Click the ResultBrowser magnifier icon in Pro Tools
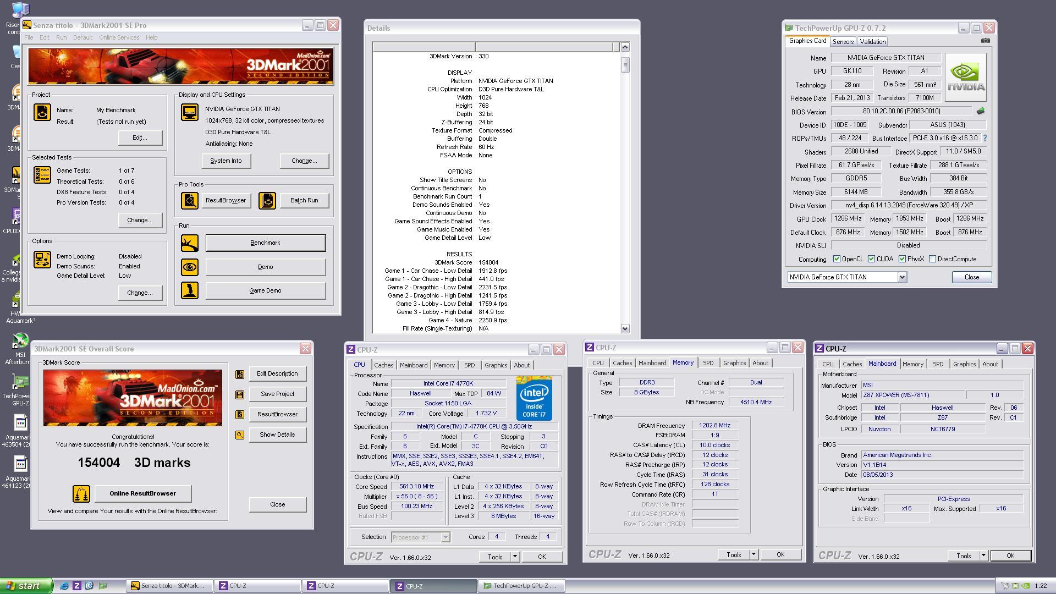Viewport: 1056px width, 594px height. (190, 200)
